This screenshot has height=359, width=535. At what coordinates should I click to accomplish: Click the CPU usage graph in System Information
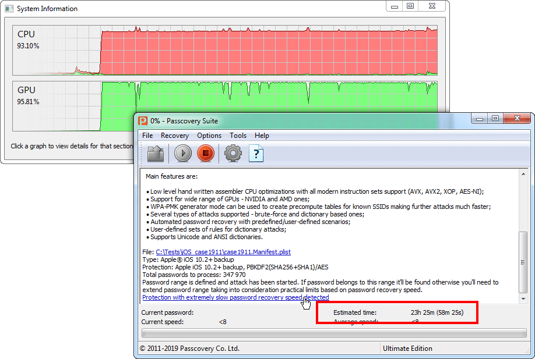[x=225, y=50]
